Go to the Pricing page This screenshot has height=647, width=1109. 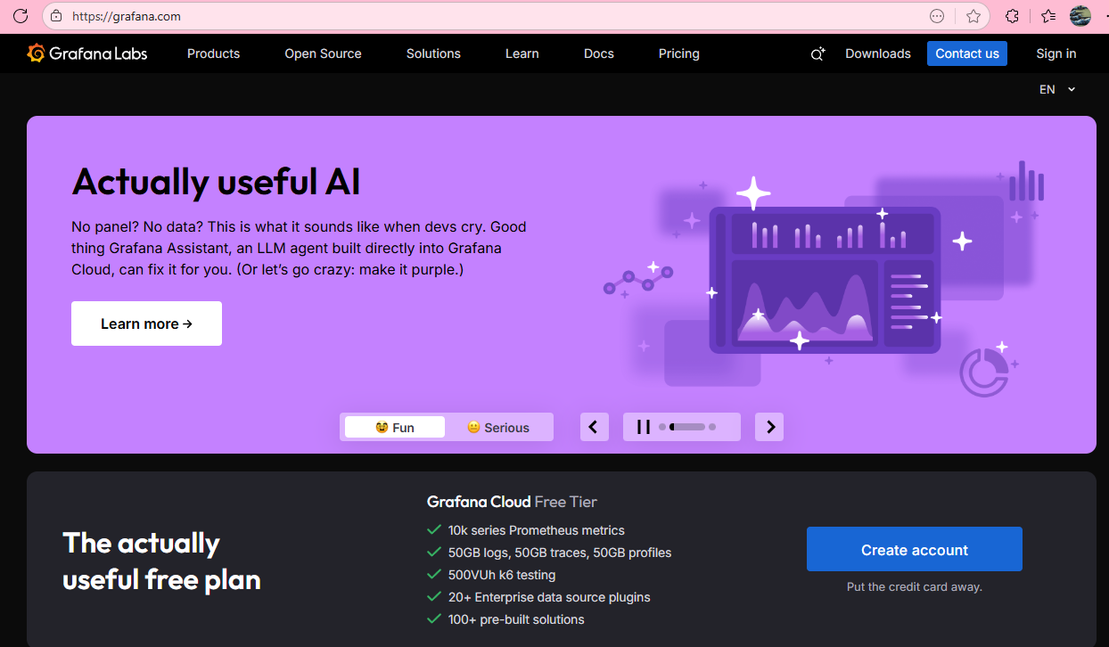tap(679, 53)
